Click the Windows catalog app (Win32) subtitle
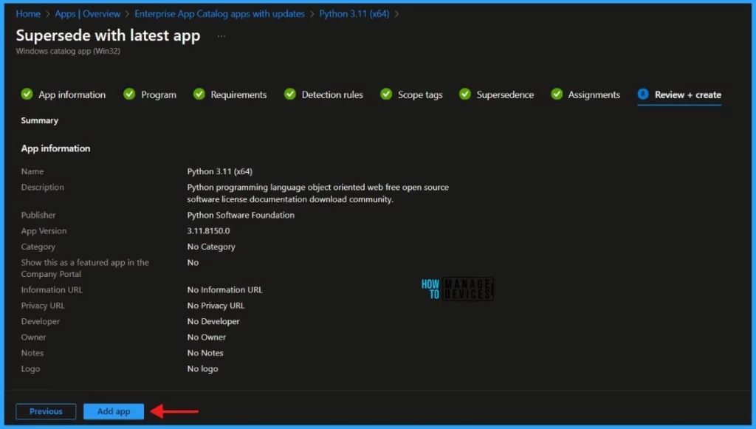This screenshot has width=756, height=429. click(68, 51)
